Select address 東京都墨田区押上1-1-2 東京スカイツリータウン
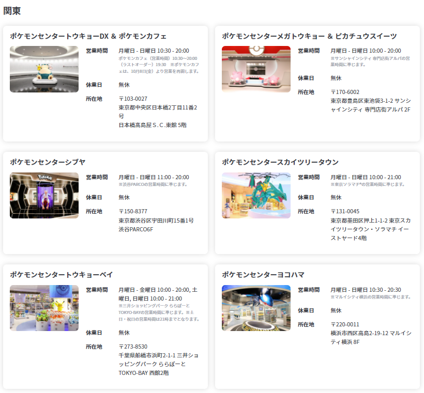The width and height of the screenshot is (424, 393). pyautogui.click(x=370, y=229)
